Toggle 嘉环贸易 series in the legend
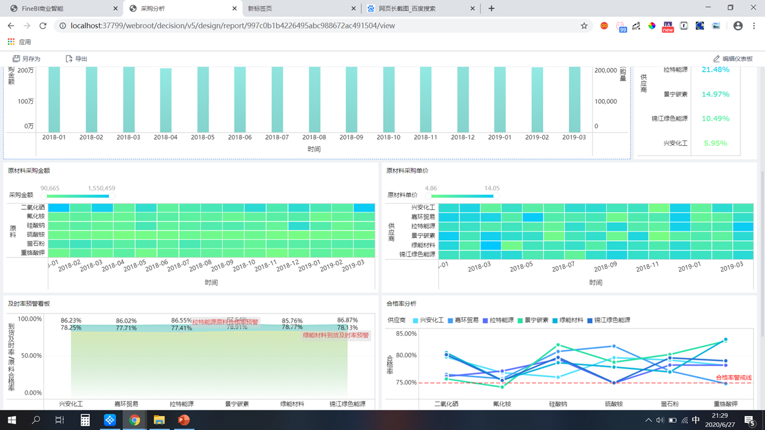Image resolution: width=765 pixels, height=430 pixels. pos(462,320)
